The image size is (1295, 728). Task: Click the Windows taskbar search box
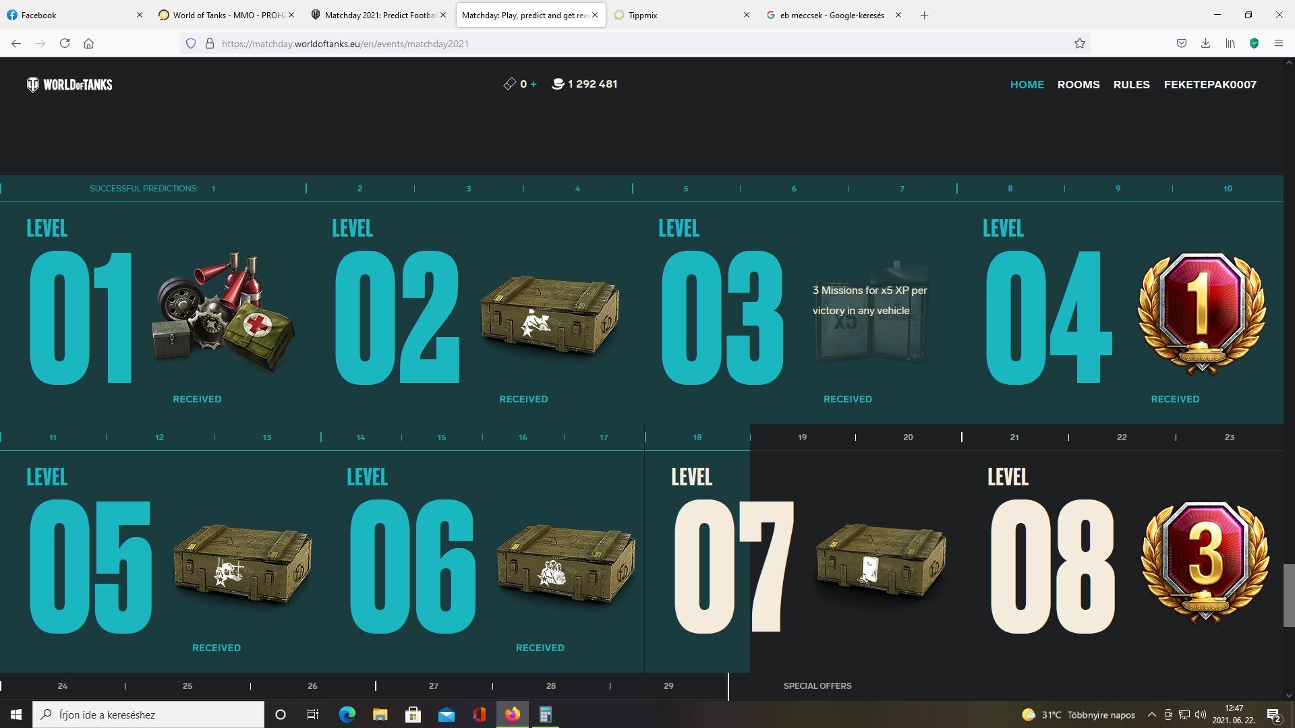148,715
